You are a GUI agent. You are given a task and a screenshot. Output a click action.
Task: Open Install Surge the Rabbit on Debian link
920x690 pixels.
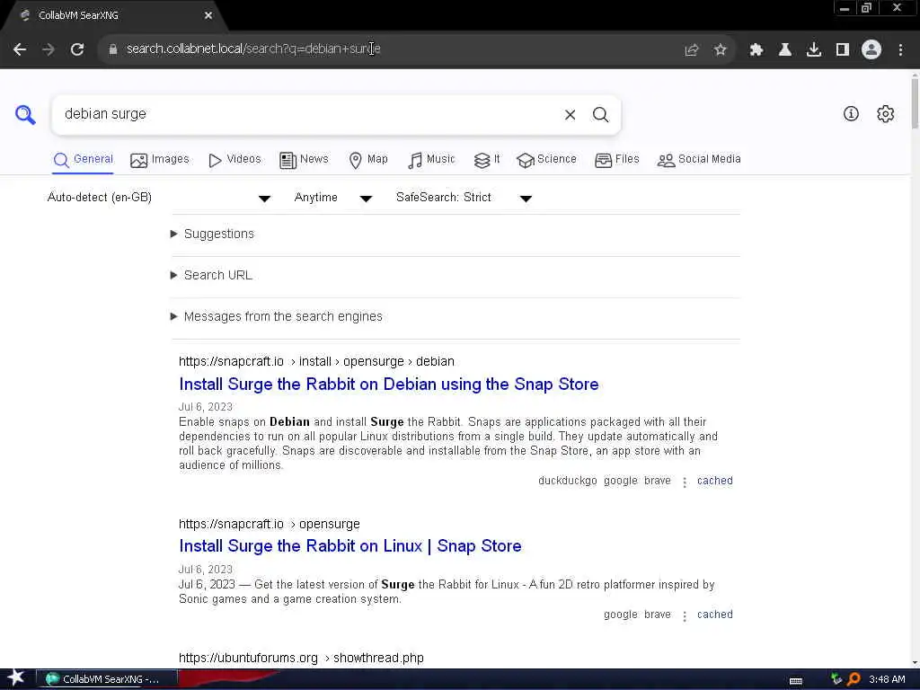coord(388,385)
